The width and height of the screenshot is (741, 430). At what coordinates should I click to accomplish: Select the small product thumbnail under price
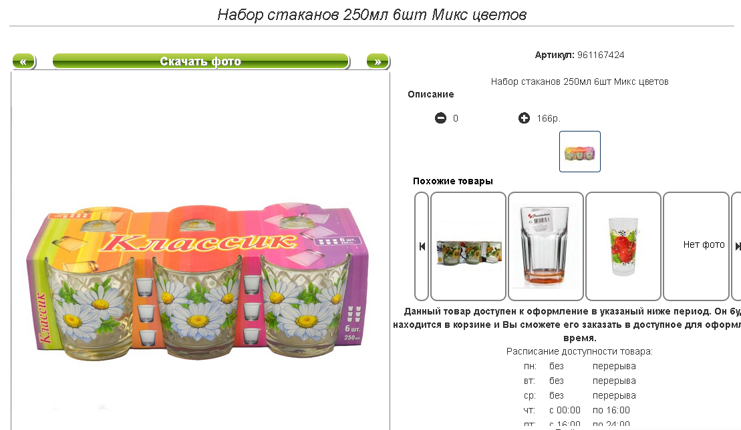click(x=580, y=152)
